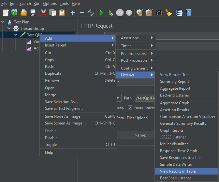This screenshot has width=219, height=182.
Task: Select View Results in Table listener
Action: coord(186,171)
